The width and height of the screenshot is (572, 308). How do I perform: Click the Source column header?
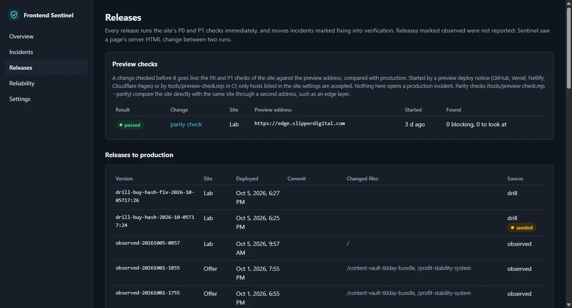point(515,179)
